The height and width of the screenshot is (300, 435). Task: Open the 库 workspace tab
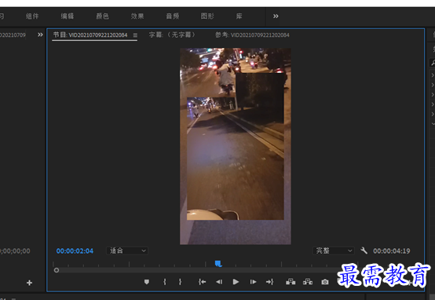pos(239,16)
